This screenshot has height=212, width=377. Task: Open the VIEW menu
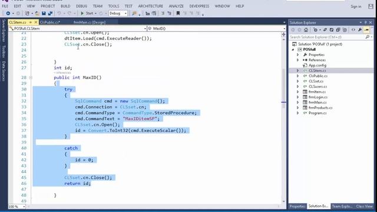31,6
